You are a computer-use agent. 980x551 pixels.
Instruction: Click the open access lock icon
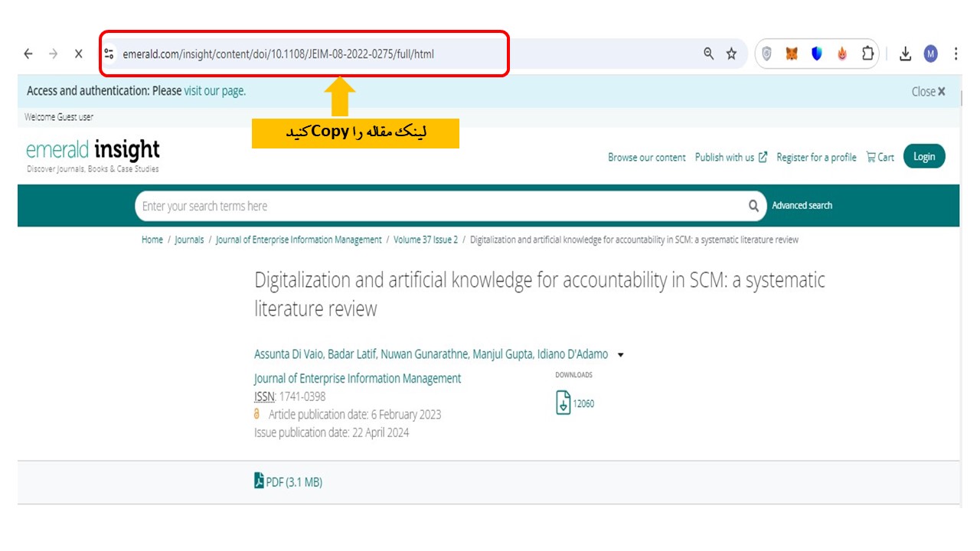[257, 414]
